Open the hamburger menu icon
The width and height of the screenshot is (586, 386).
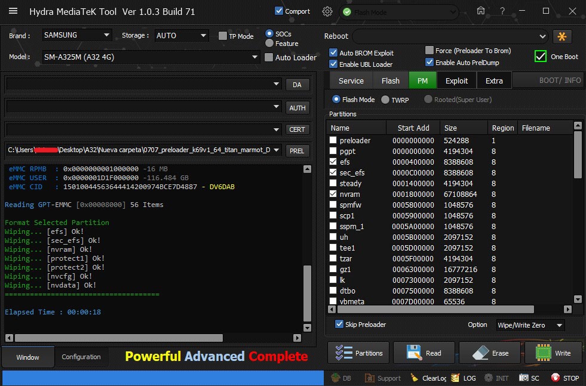(x=13, y=12)
